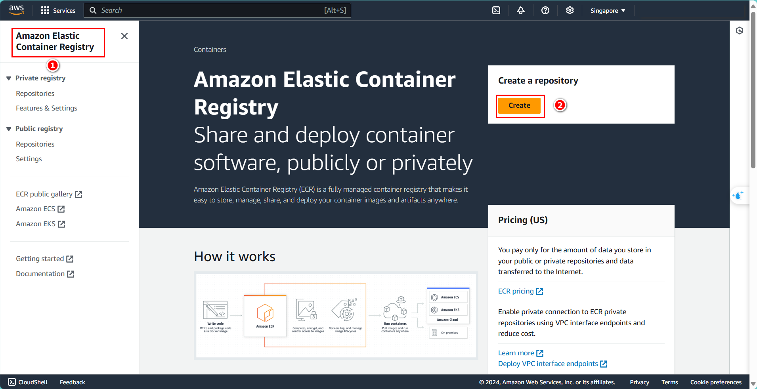Collapse the Public registry section
Image resolution: width=757 pixels, height=389 pixels.
click(x=9, y=129)
